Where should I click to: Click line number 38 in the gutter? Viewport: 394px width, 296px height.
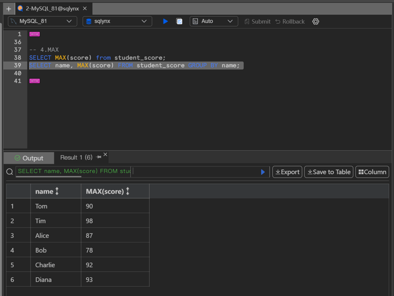(x=18, y=58)
